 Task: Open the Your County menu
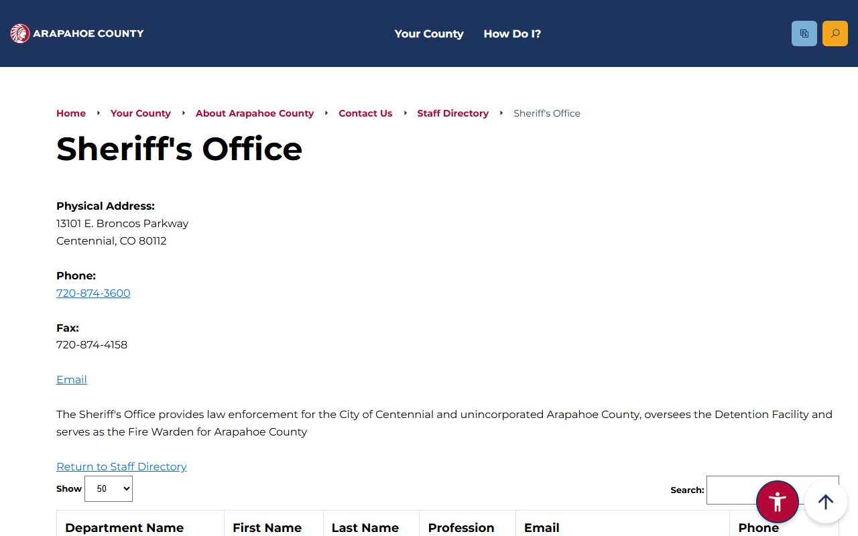tap(429, 33)
